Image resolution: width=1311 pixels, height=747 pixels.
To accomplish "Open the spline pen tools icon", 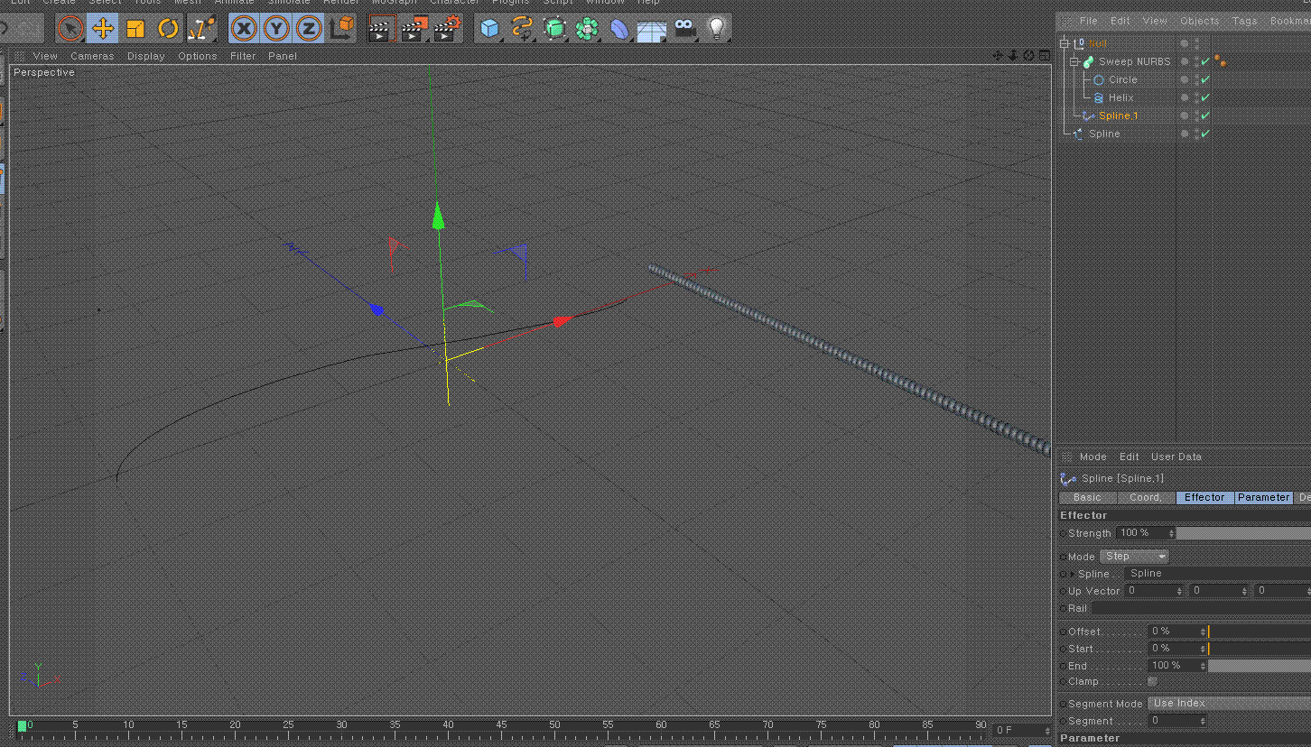I will coord(522,29).
